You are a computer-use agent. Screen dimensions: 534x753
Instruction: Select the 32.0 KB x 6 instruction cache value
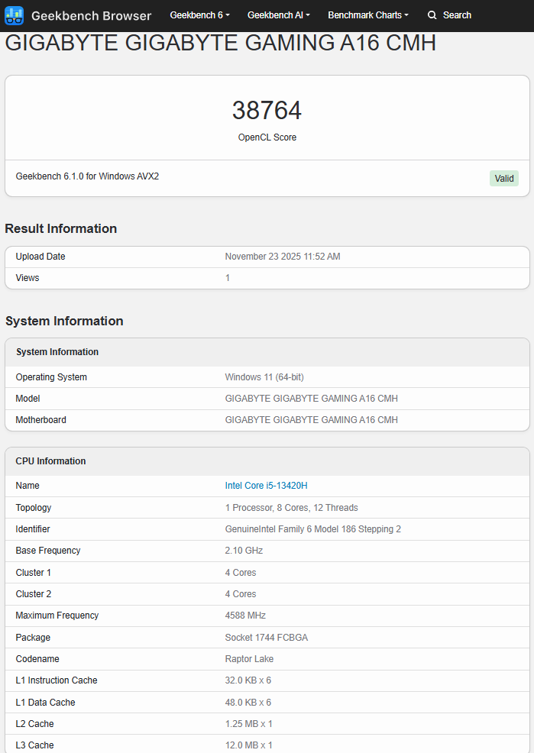click(248, 680)
